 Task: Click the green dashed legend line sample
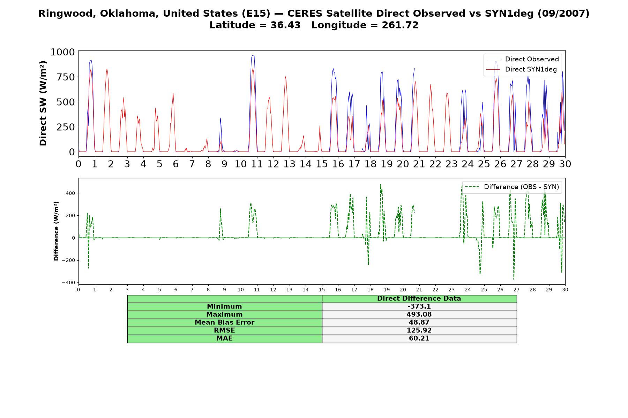point(472,187)
